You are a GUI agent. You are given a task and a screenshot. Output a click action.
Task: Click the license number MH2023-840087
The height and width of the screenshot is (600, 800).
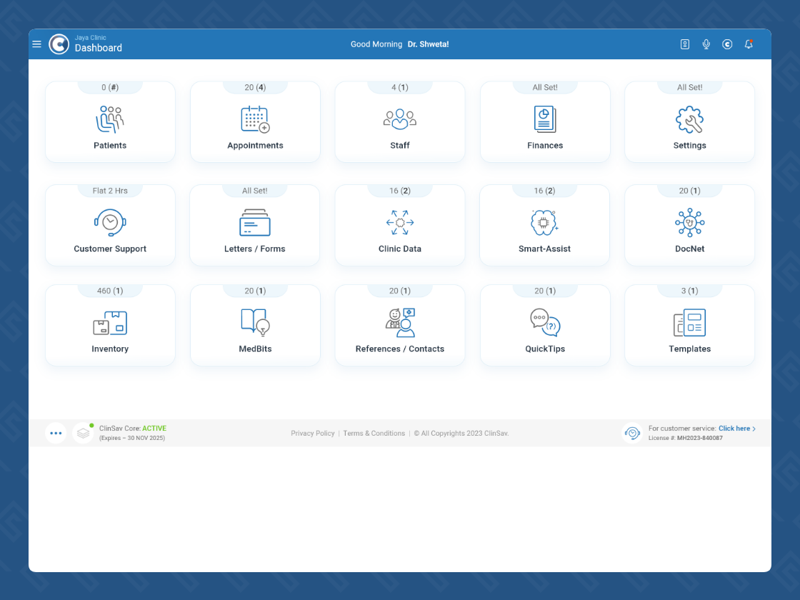tap(699, 439)
